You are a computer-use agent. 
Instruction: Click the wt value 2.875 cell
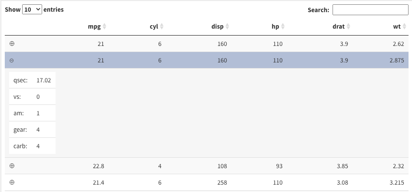pos(397,60)
